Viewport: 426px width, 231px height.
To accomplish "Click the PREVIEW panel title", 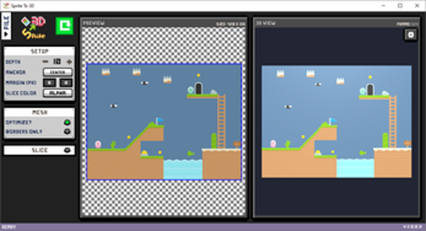I will point(94,23).
